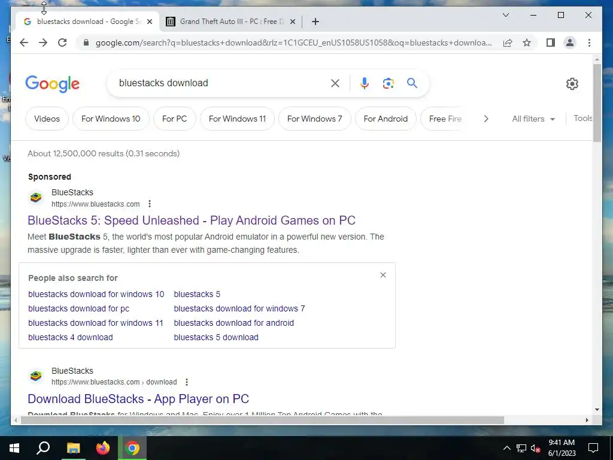Click the vertical scrollbar thumb

pos(597,103)
